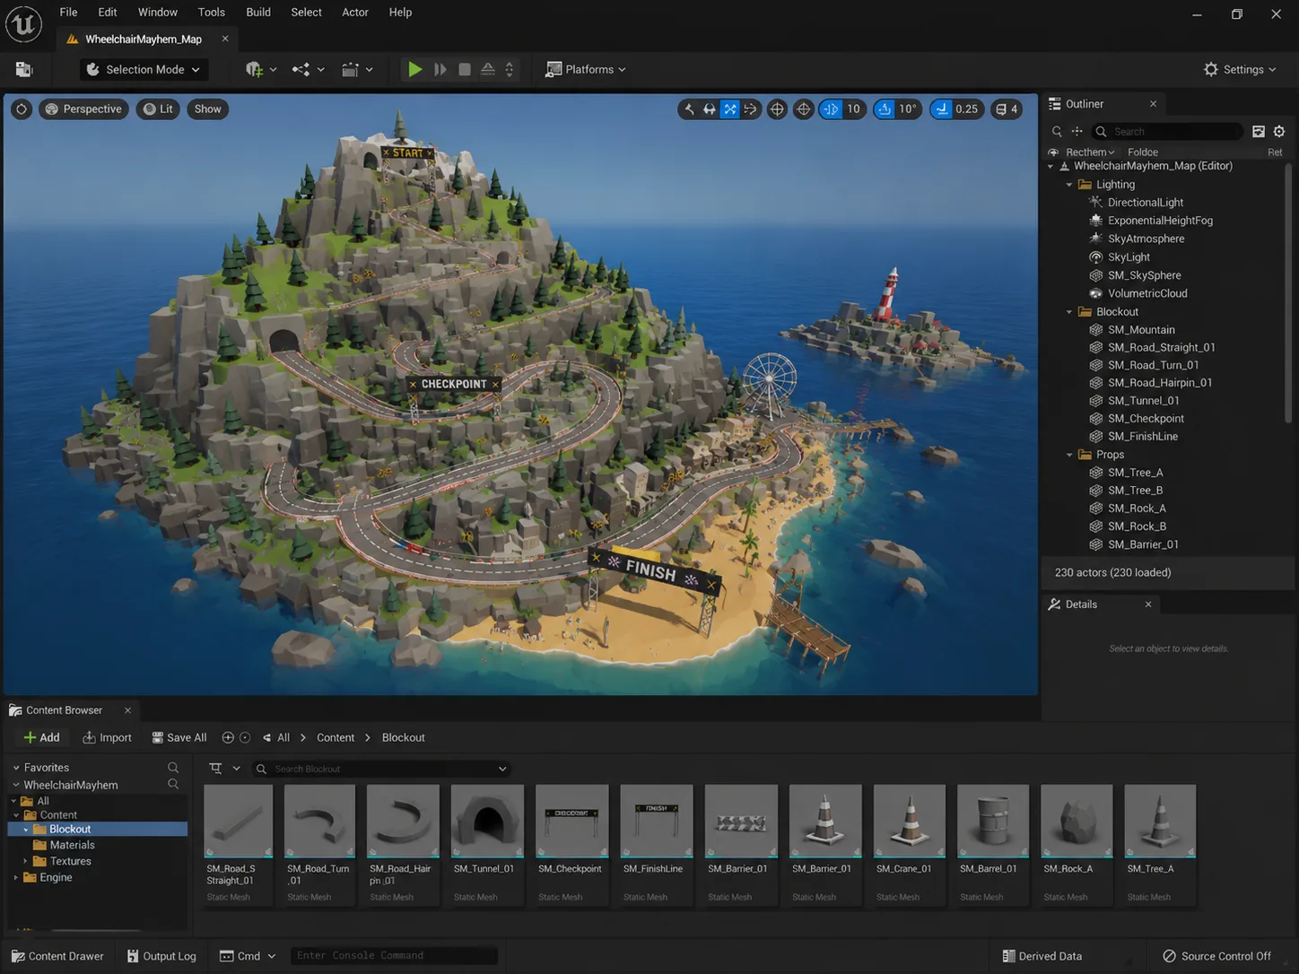
Task: Open the Platforms dropdown
Action: (587, 69)
